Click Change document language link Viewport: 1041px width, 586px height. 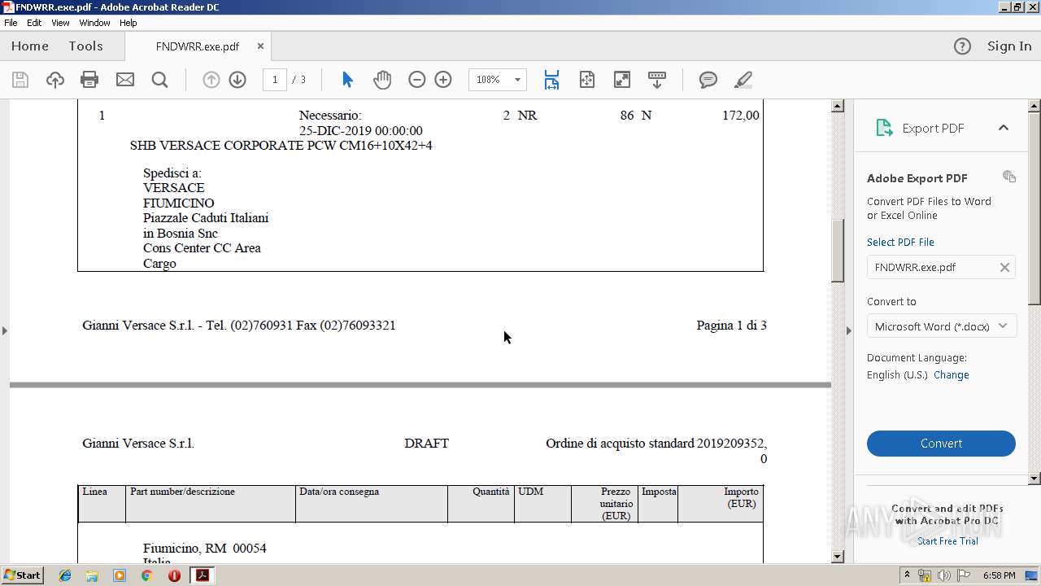pos(952,375)
